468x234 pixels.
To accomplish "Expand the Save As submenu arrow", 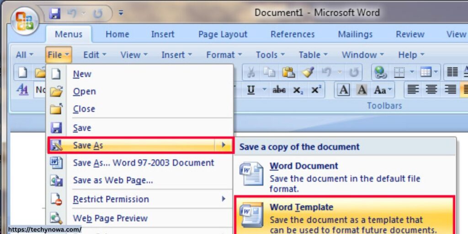I will 223,145.
